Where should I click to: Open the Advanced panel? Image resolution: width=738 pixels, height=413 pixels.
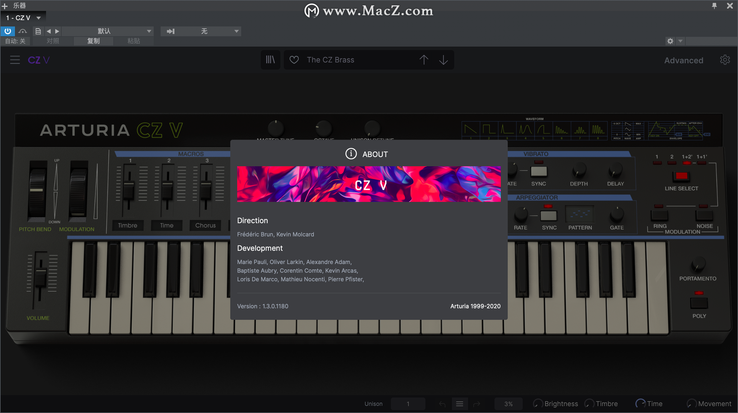point(684,60)
